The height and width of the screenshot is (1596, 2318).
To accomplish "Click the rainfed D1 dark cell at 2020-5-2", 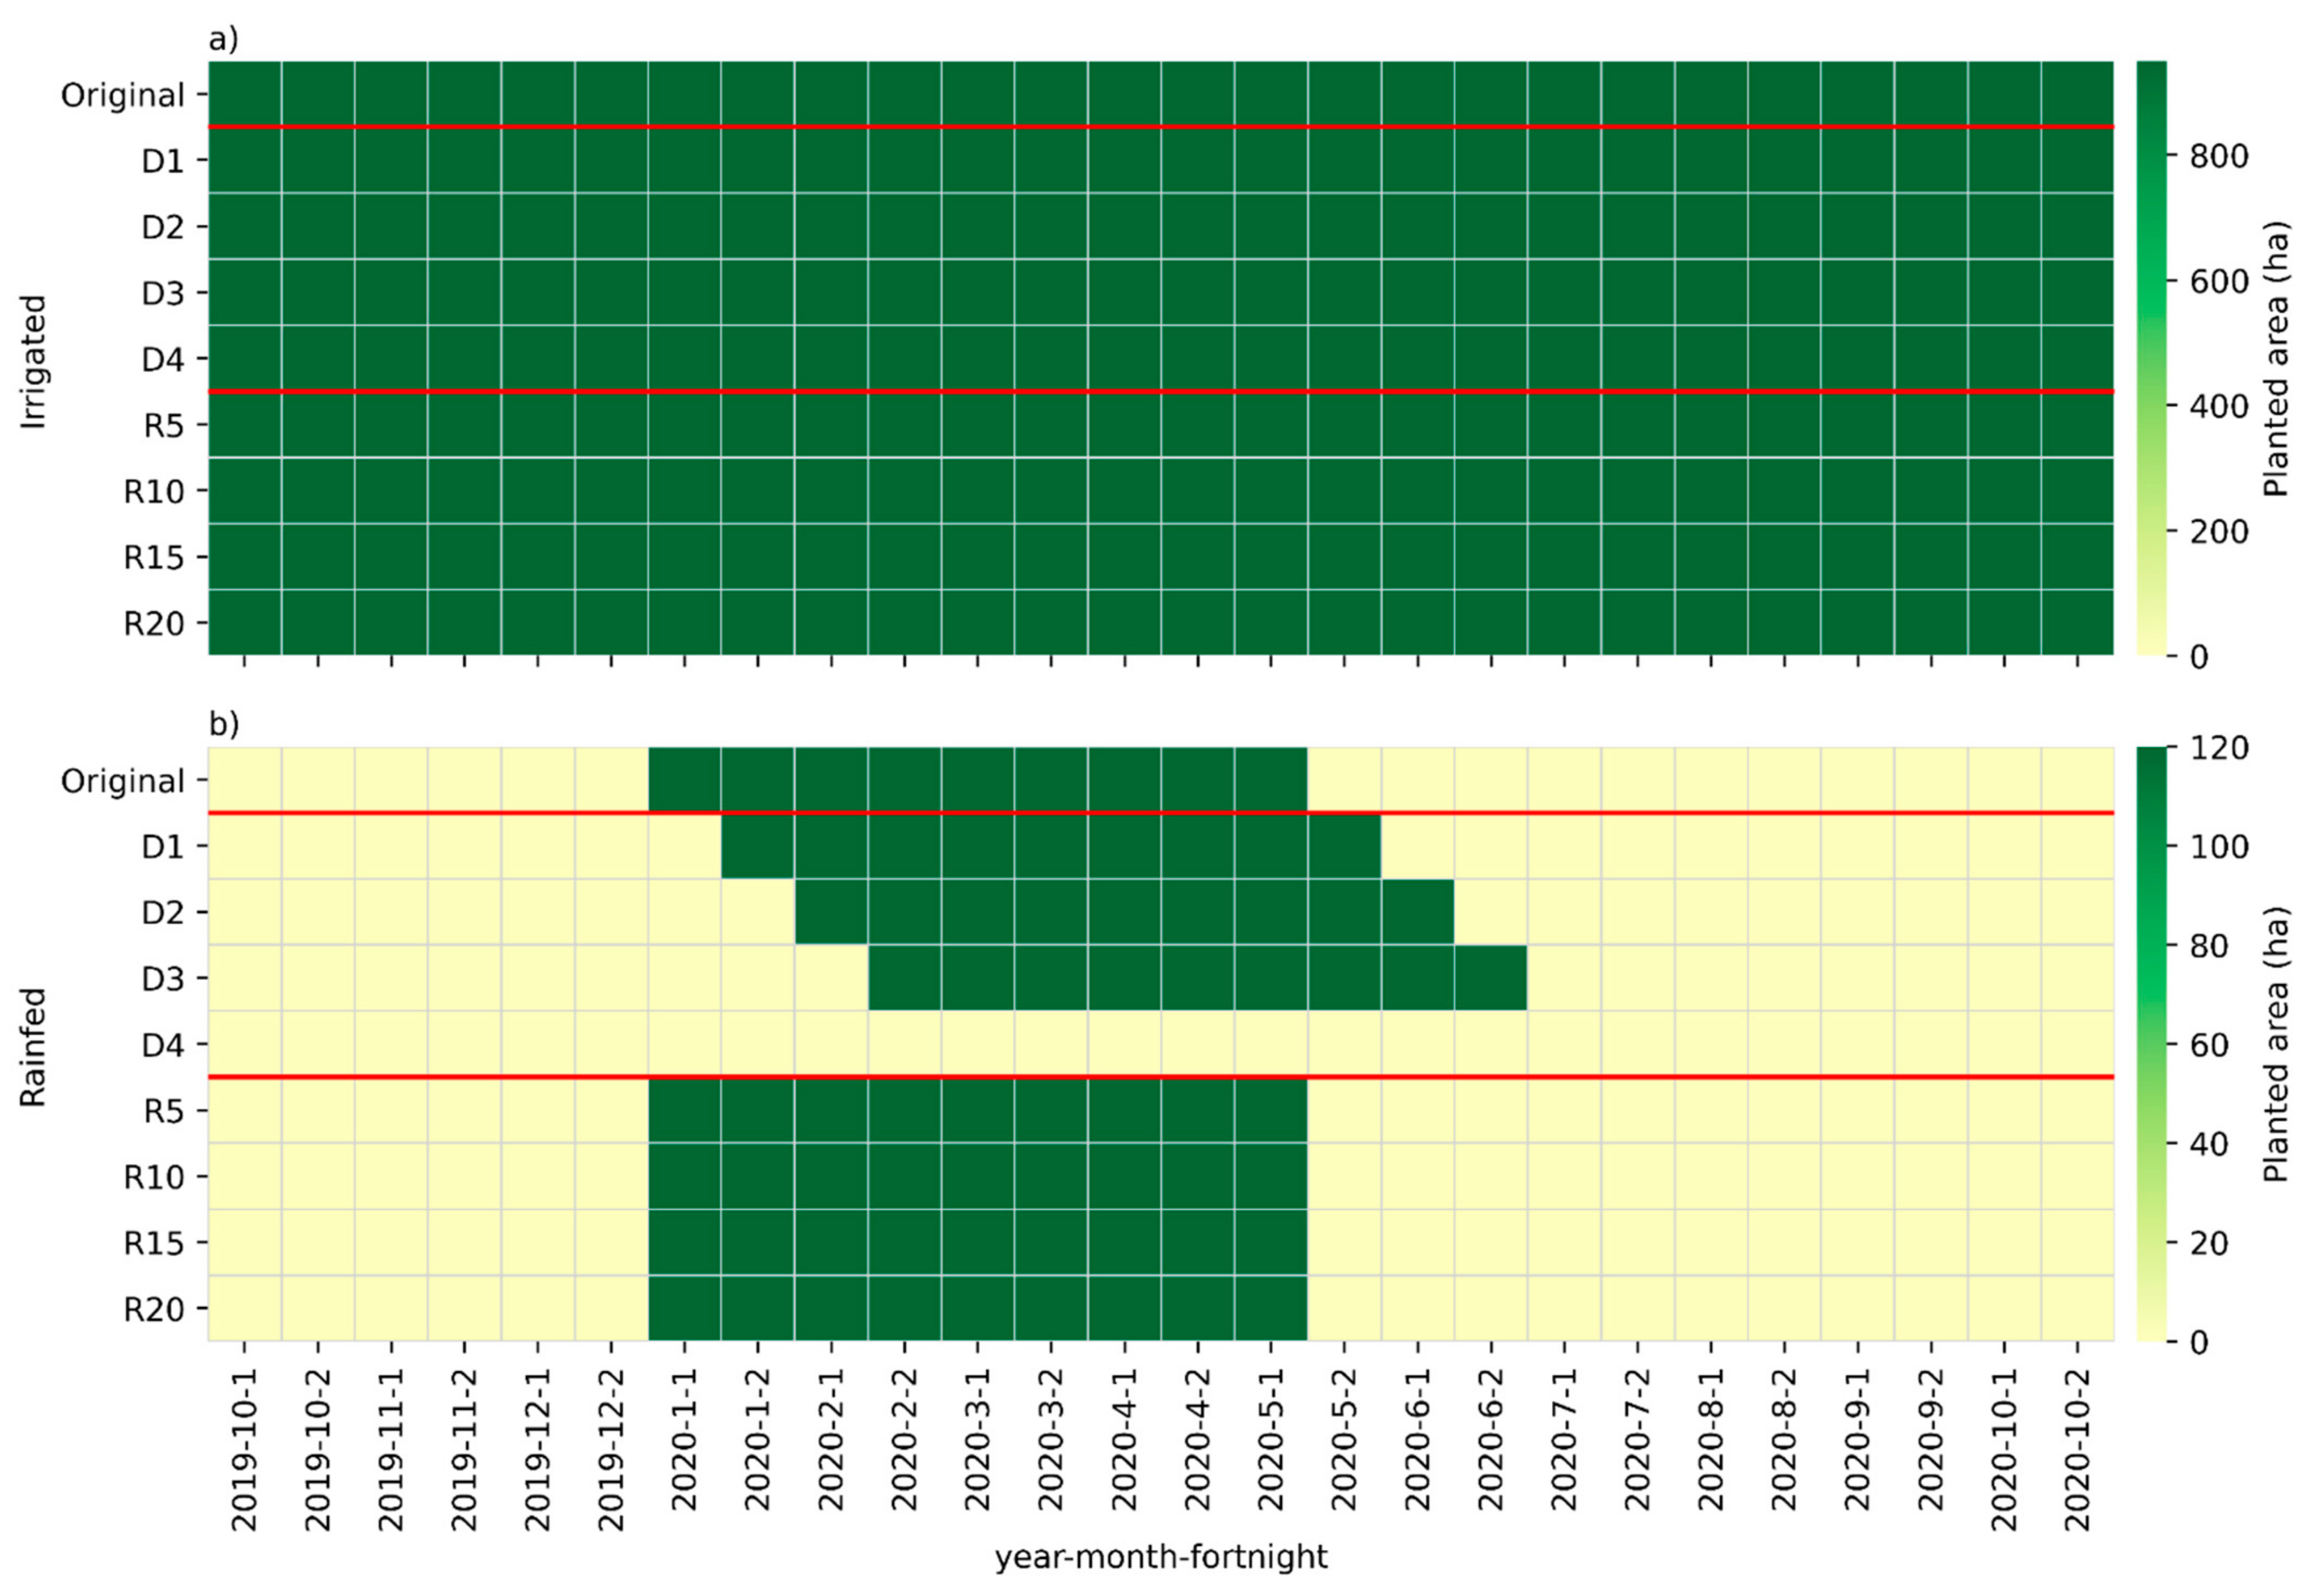I will click(x=1344, y=845).
